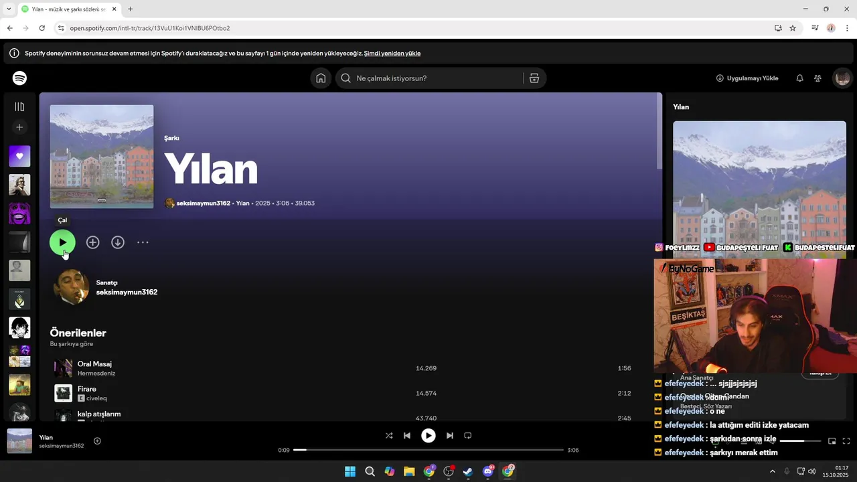Select the recommended song 'Firare'
Image resolution: width=857 pixels, height=482 pixels.
coord(87,389)
